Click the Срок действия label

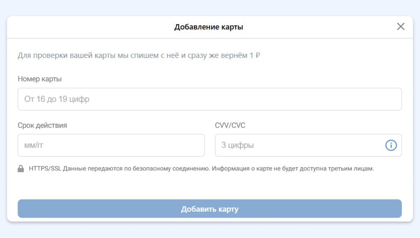tap(42, 125)
